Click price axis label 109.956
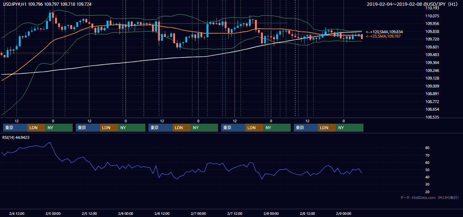The height and width of the screenshot is (217, 463). [432, 24]
